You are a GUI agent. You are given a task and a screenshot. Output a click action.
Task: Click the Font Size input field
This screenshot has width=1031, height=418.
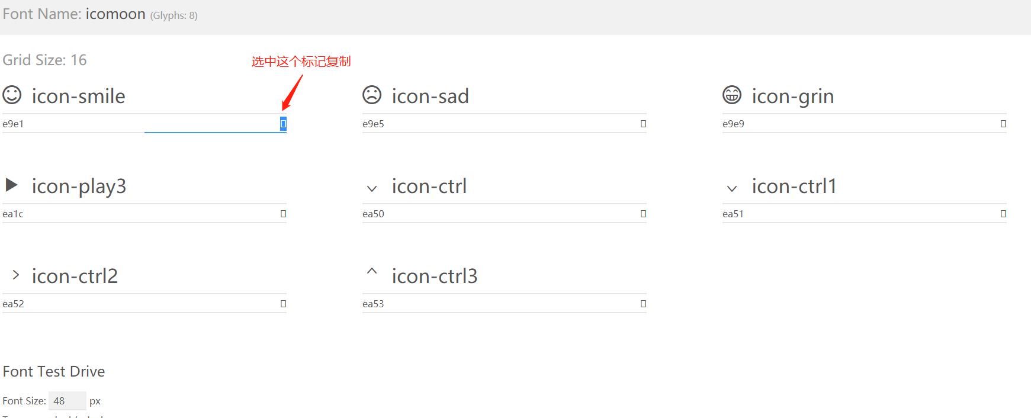66,401
